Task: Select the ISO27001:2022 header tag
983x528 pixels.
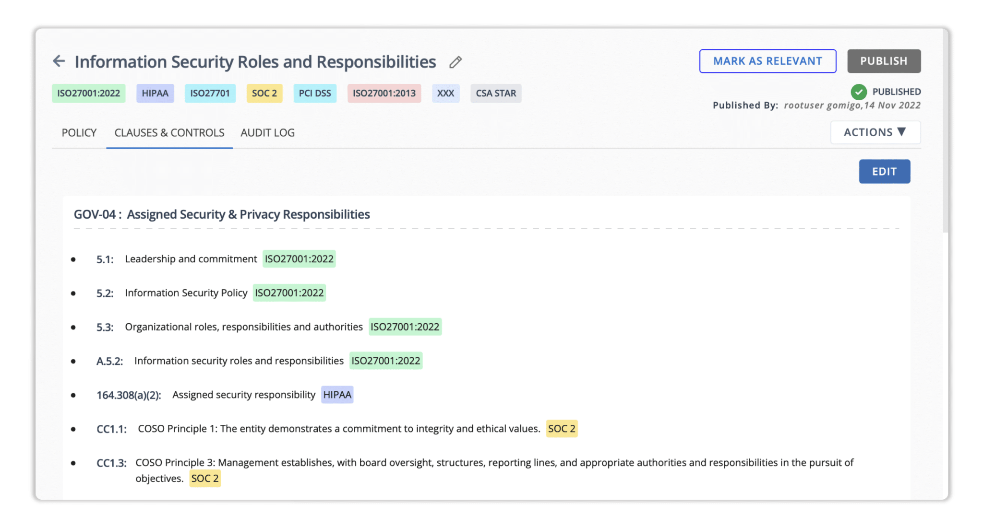Action: click(89, 93)
